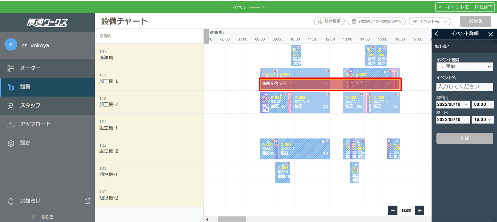Viewport: 497px width, 222px height.
Task: Open 設定 in the sidebar
Action: click(47, 143)
